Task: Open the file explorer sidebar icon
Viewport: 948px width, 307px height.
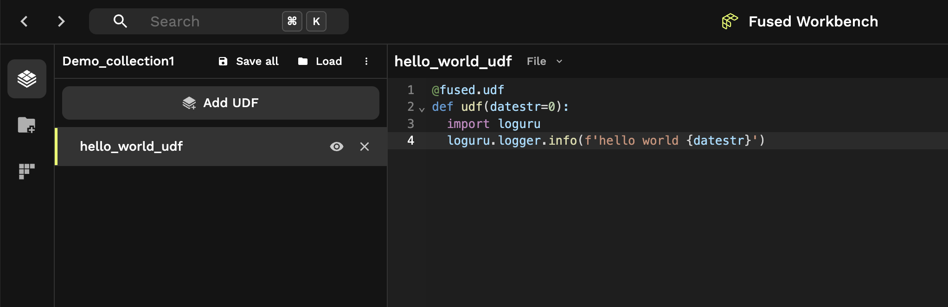Action: coord(27,125)
